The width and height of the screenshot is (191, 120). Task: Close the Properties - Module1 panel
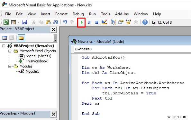pyautogui.click(x=53, y=114)
